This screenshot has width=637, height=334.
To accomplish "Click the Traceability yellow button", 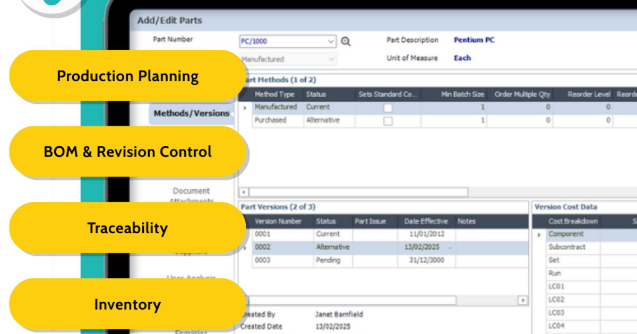I will 128,228.
